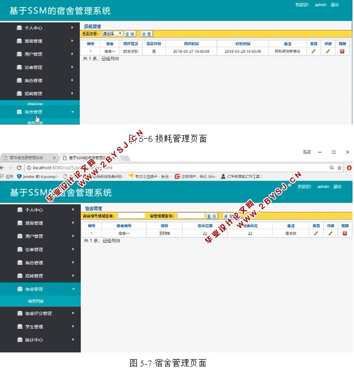The height and width of the screenshot is (372, 354).
Task: Open a new browser tab
Action: pos(125,158)
